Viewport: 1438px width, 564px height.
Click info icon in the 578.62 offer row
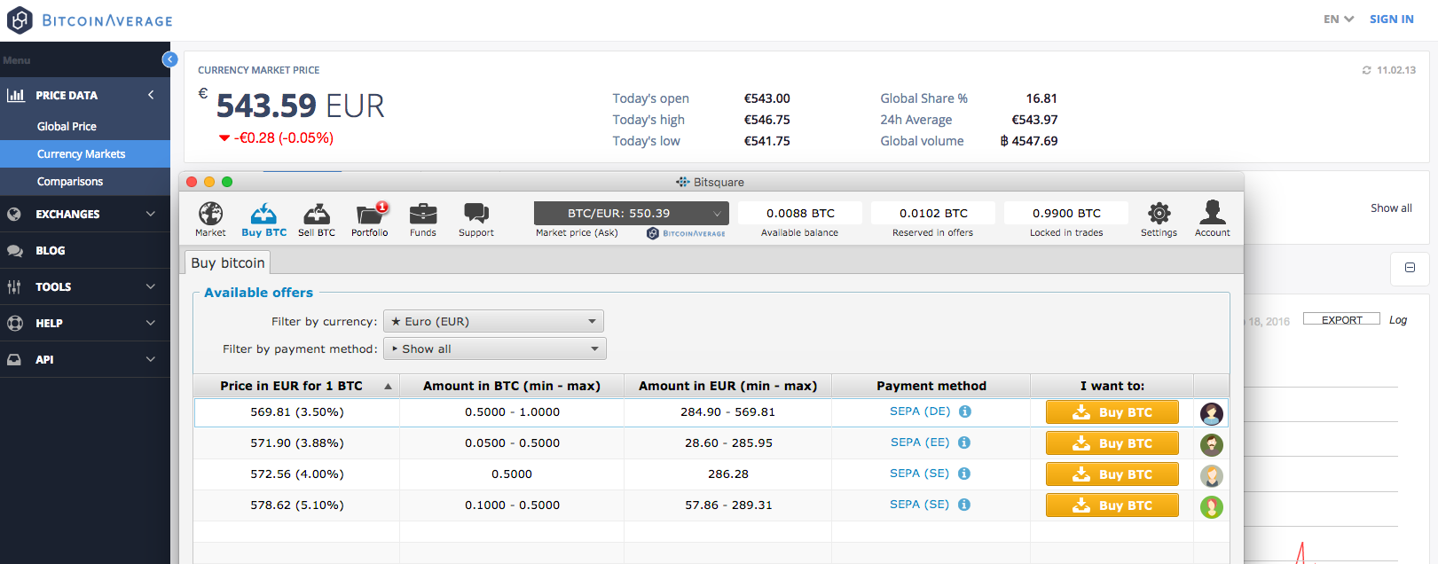(964, 505)
